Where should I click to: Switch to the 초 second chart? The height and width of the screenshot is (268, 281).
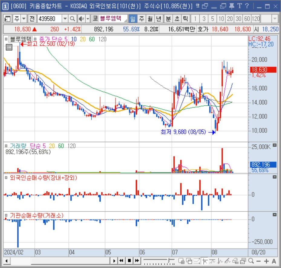click(x=177, y=19)
